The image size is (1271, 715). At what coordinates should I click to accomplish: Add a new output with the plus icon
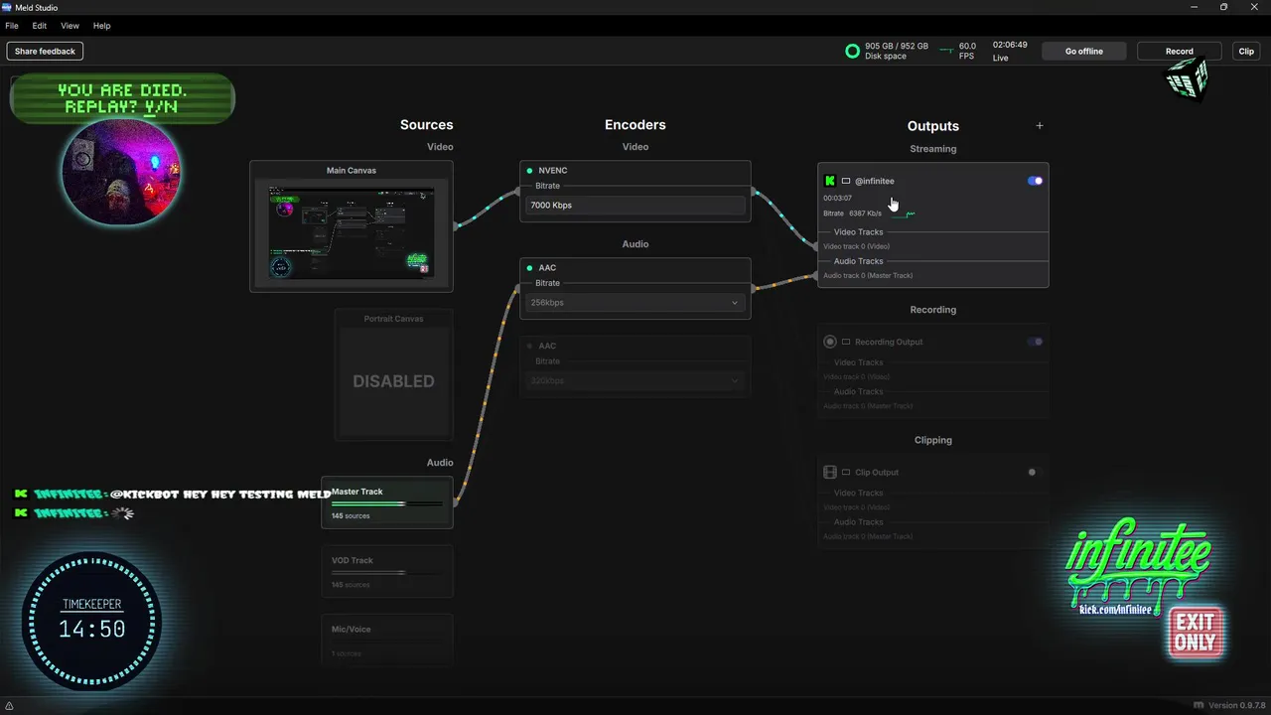[x=1040, y=126]
